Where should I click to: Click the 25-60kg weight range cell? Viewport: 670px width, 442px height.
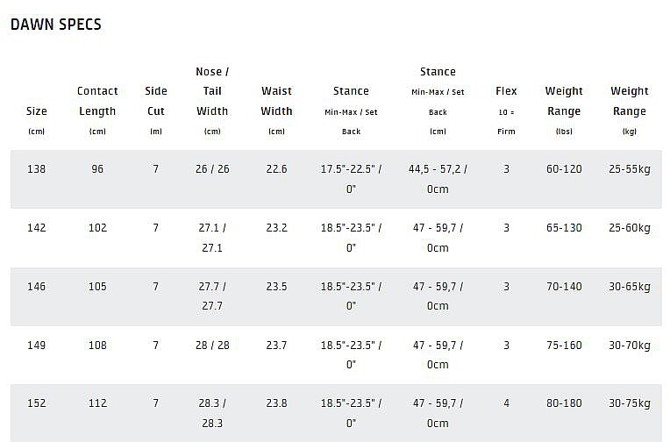click(629, 228)
